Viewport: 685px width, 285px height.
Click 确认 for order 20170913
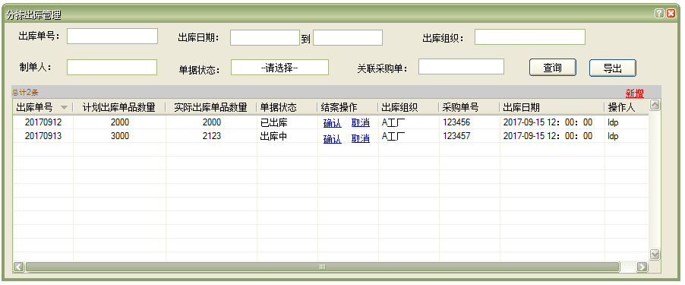point(332,139)
